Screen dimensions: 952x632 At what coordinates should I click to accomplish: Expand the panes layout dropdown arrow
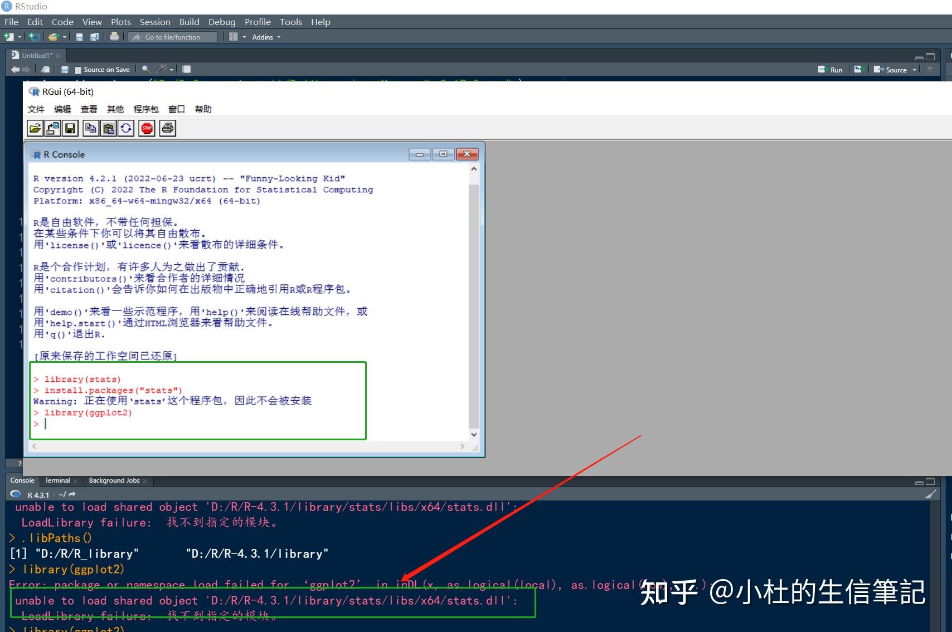244,37
